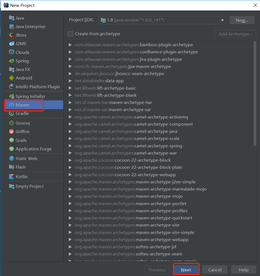Expand jbosscc-seam-archetype node

pos(70,74)
